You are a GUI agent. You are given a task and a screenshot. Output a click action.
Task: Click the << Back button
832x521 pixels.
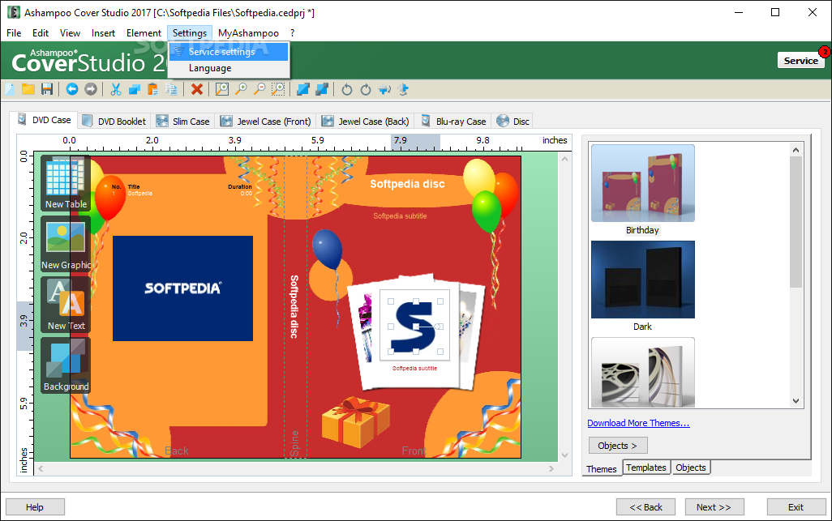[645, 507]
